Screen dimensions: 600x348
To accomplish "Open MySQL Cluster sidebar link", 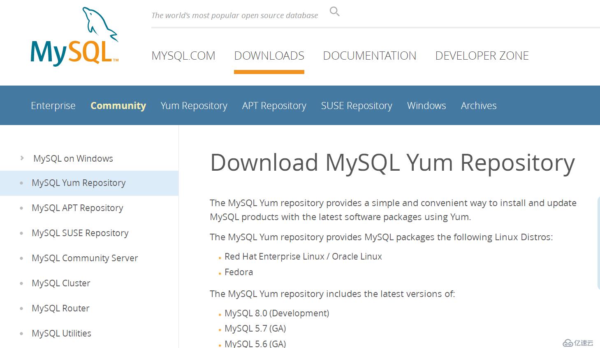I will click(x=61, y=283).
